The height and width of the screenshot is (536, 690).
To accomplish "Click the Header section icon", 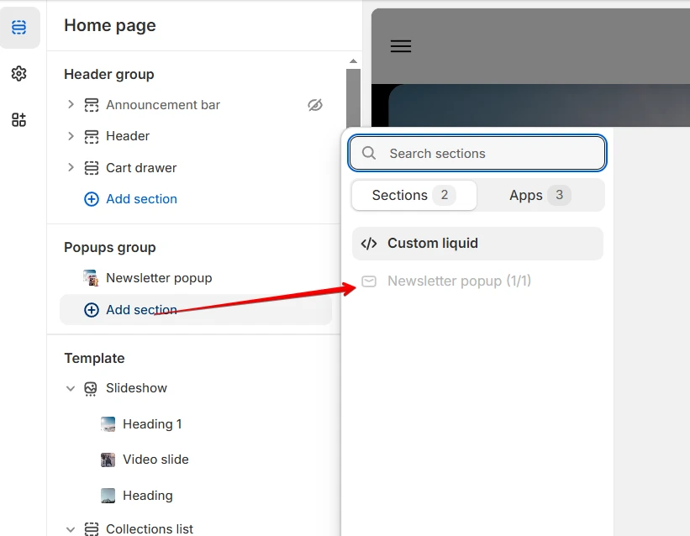I will (92, 136).
